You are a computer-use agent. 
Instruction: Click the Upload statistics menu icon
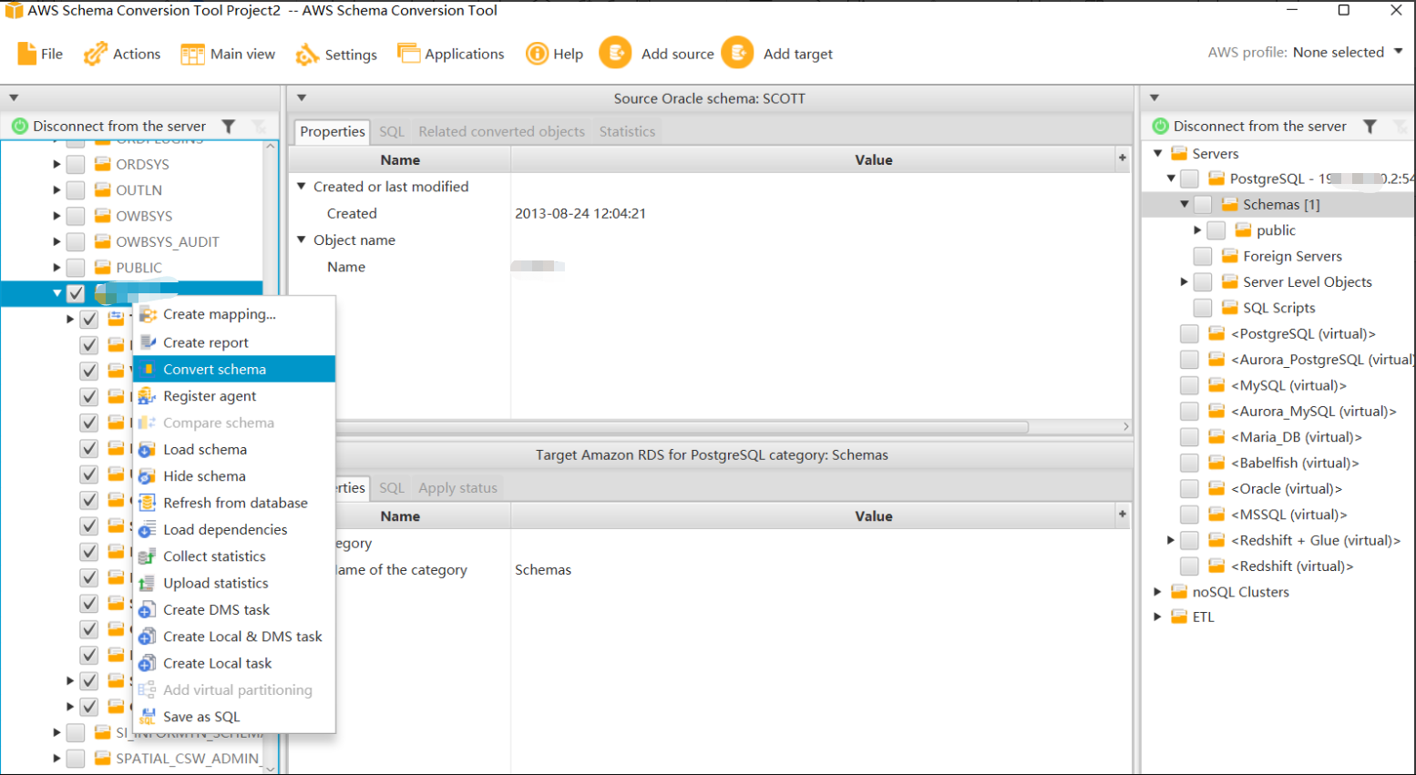(x=147, y=583)
